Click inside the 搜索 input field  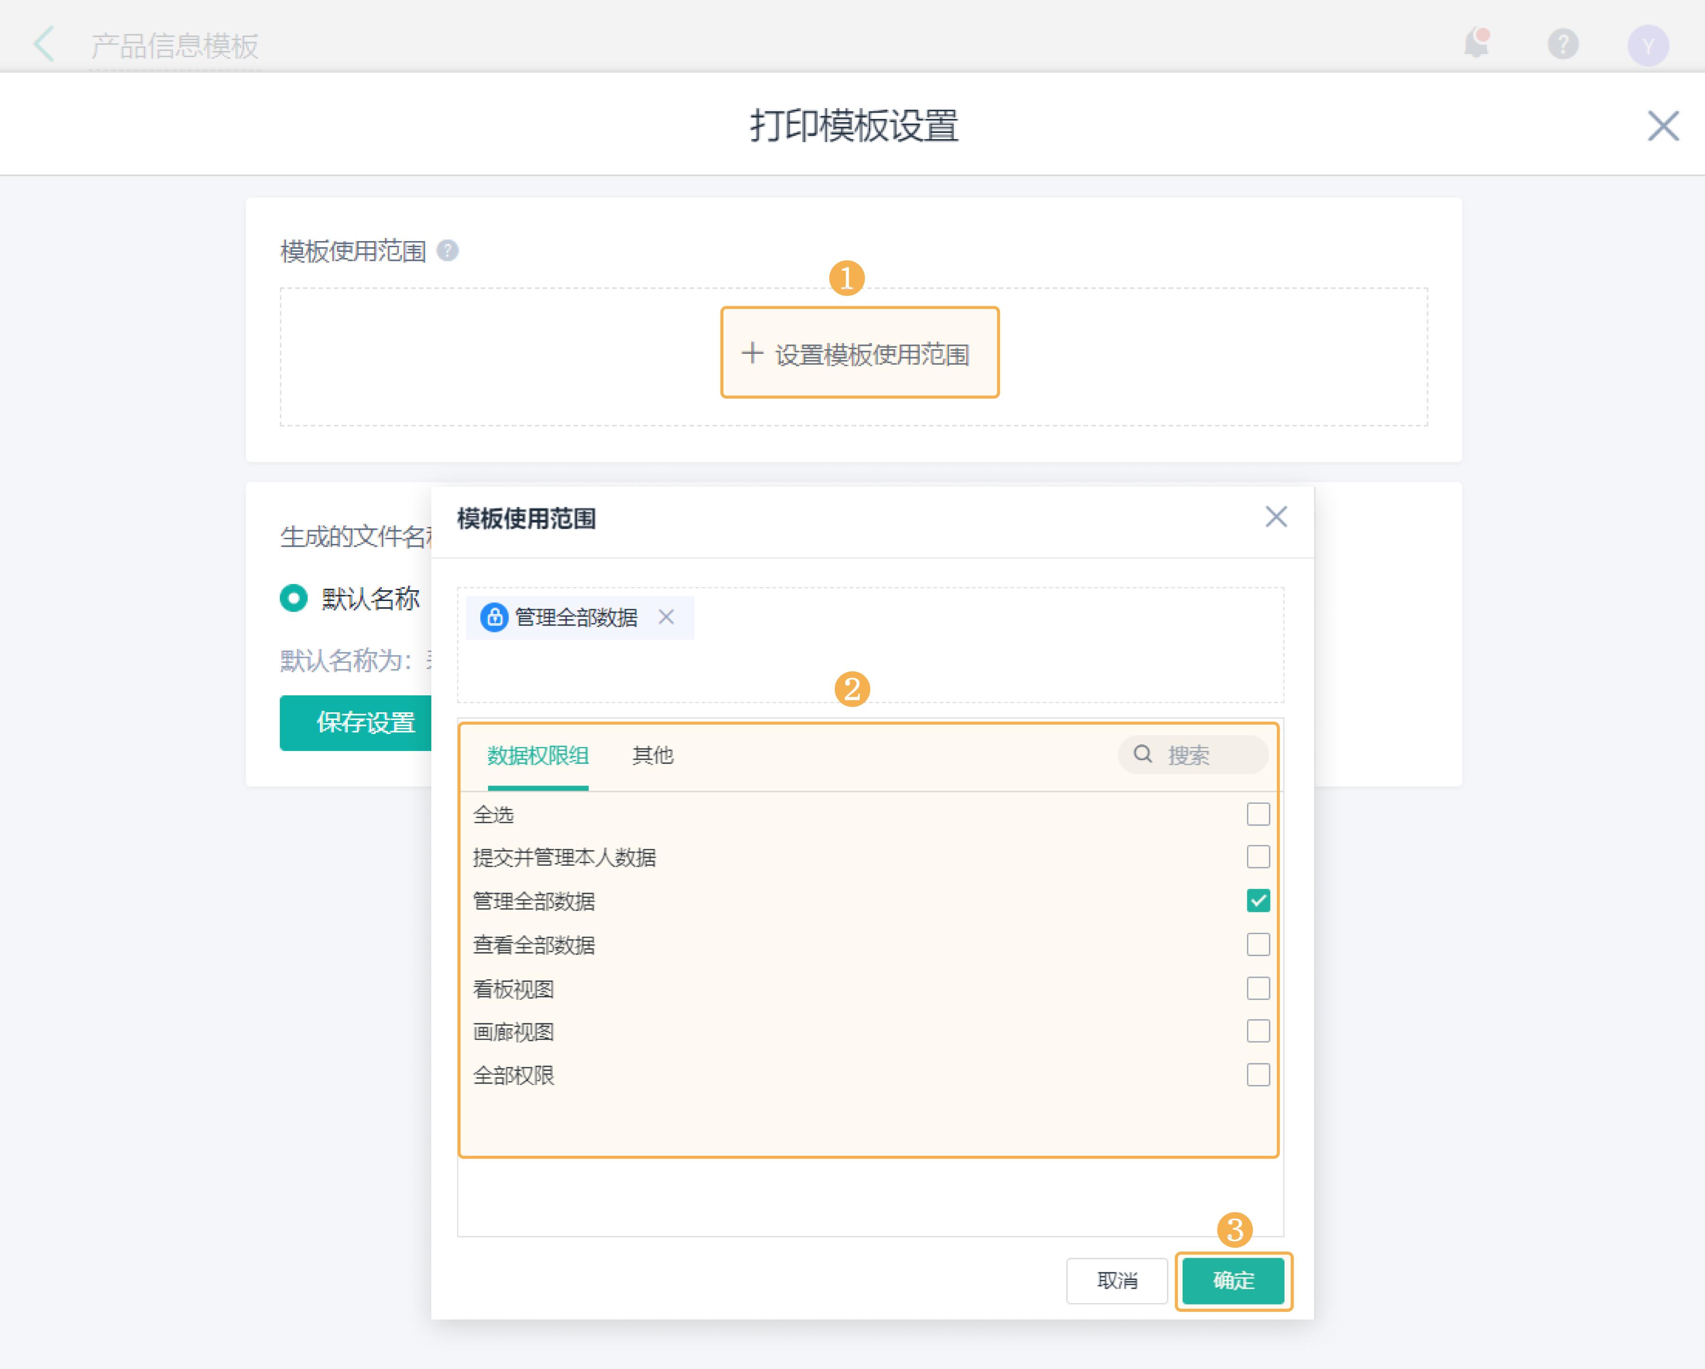pos(1194,755)
